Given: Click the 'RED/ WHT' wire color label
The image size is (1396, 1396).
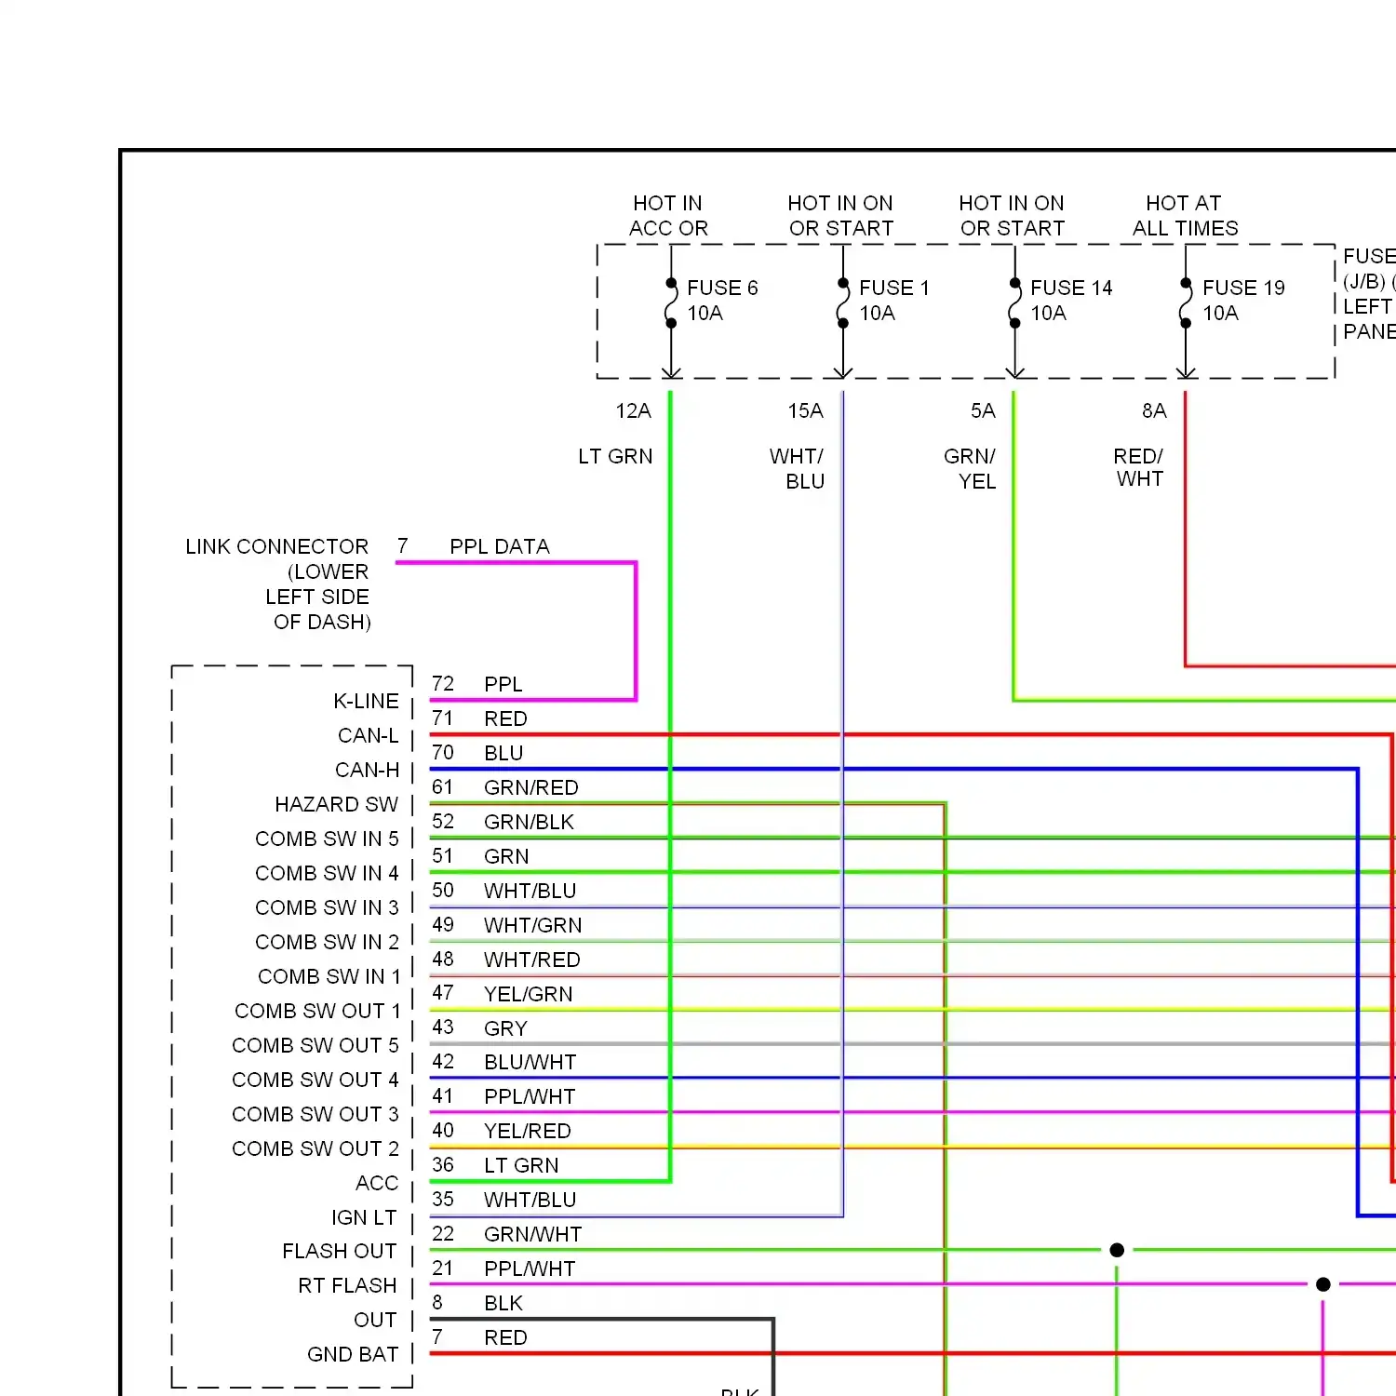Looking at the screenshot, I should click(1139, 468).
